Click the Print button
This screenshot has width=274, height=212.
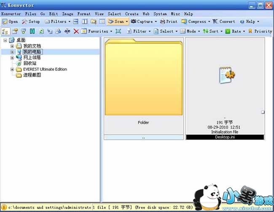pyautogui.click(x=169, y=21)
